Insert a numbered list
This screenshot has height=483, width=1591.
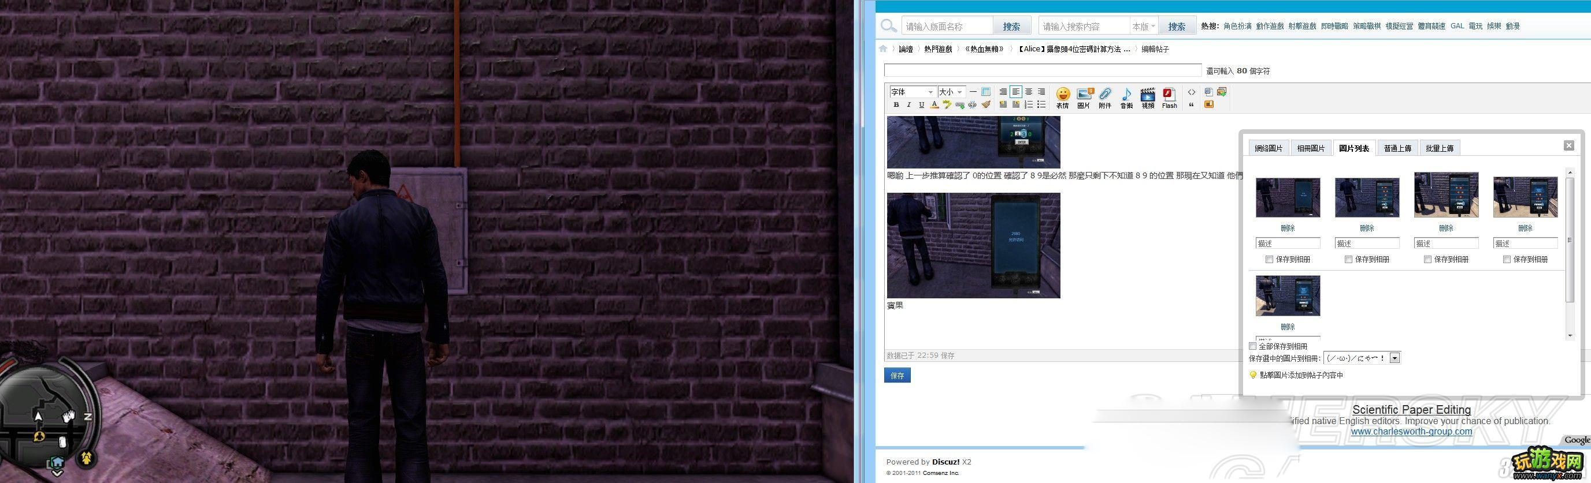[x=1028, y=105]
